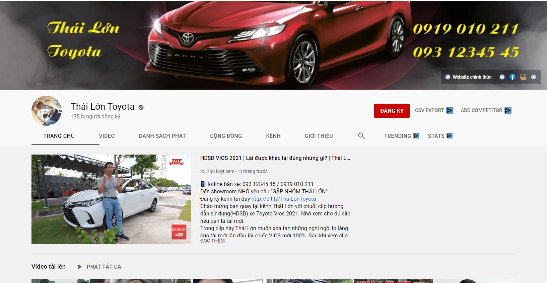
Task: Follow the bit.ly/ThaiLonToyota link
Action: coord(283,199)
